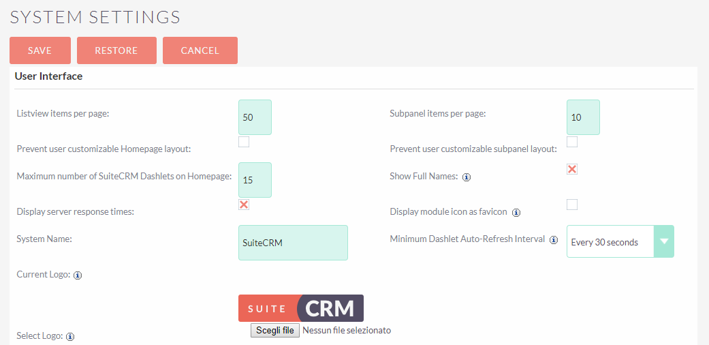Toggle Prevent user customizable subpanel layout checkbox

click(572, 142)
